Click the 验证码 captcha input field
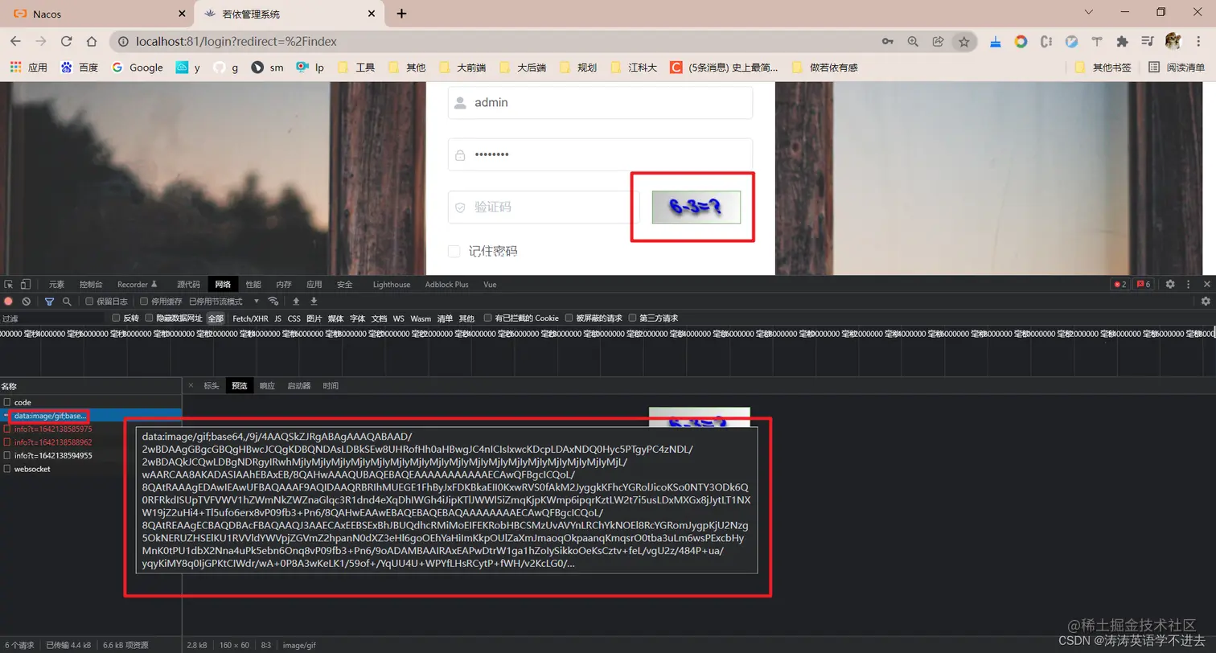Image resolution: width=1216 pixels, height=653 pixels. [544, 207]
